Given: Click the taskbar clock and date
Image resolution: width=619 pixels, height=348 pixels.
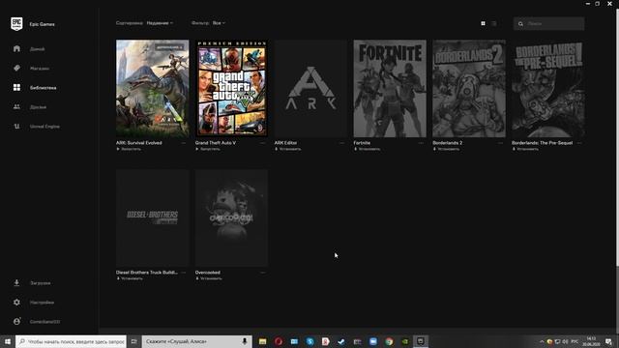Looking at the screenshot, I should (x=591, y=341).
